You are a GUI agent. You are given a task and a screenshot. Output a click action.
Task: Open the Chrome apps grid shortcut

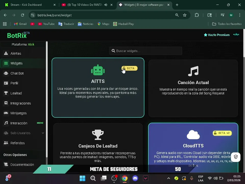tap(5, 24)
